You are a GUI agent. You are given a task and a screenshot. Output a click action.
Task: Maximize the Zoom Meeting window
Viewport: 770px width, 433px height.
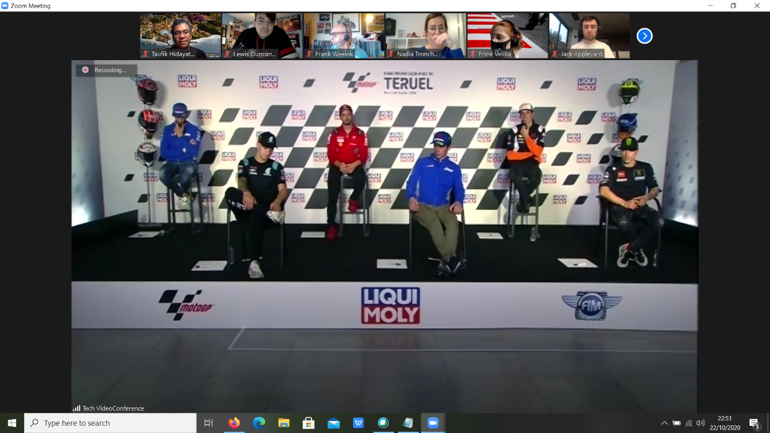[x=733, y=5]
